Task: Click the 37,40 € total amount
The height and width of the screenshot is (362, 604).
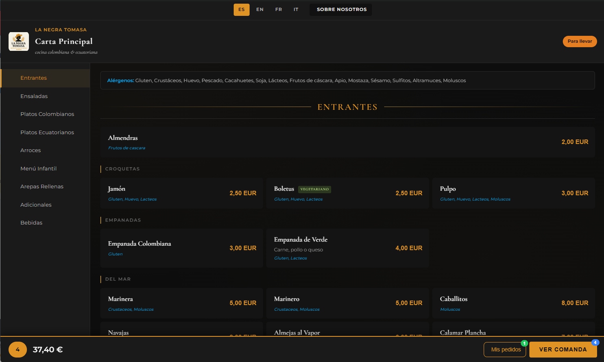Action: point(48,349)
